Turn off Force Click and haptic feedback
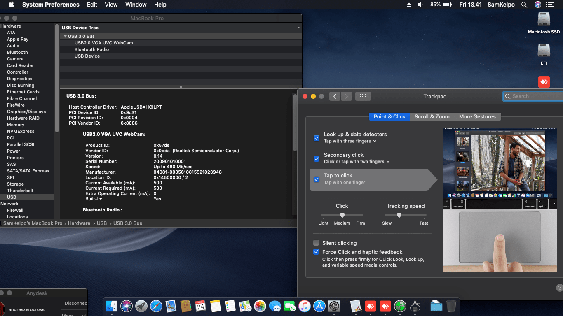 coord(316,252)
